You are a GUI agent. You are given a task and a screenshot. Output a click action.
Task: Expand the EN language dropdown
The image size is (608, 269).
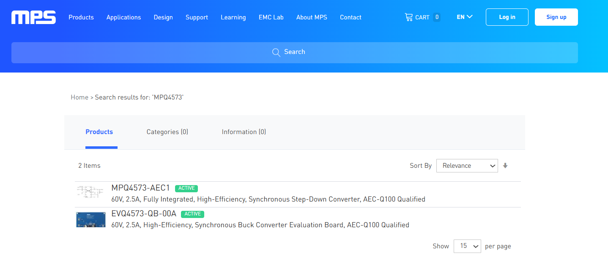coord(465,17)
